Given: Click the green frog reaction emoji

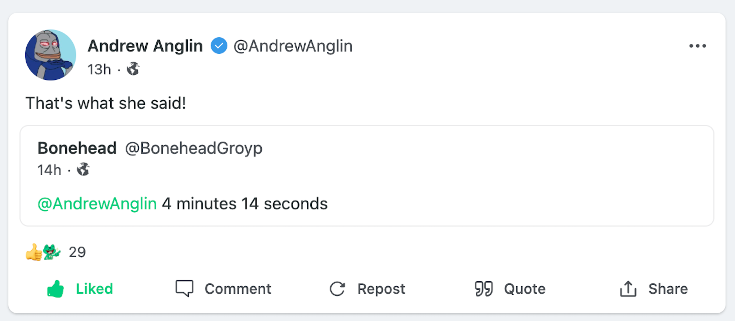Looking at the screenshot, I should pyautogui.click(x=51, y=252).
